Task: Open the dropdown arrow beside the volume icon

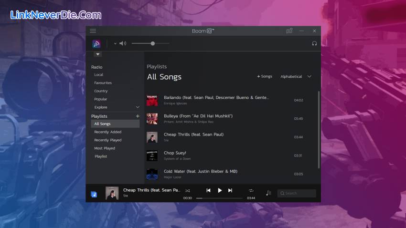Action: [115, 44]
